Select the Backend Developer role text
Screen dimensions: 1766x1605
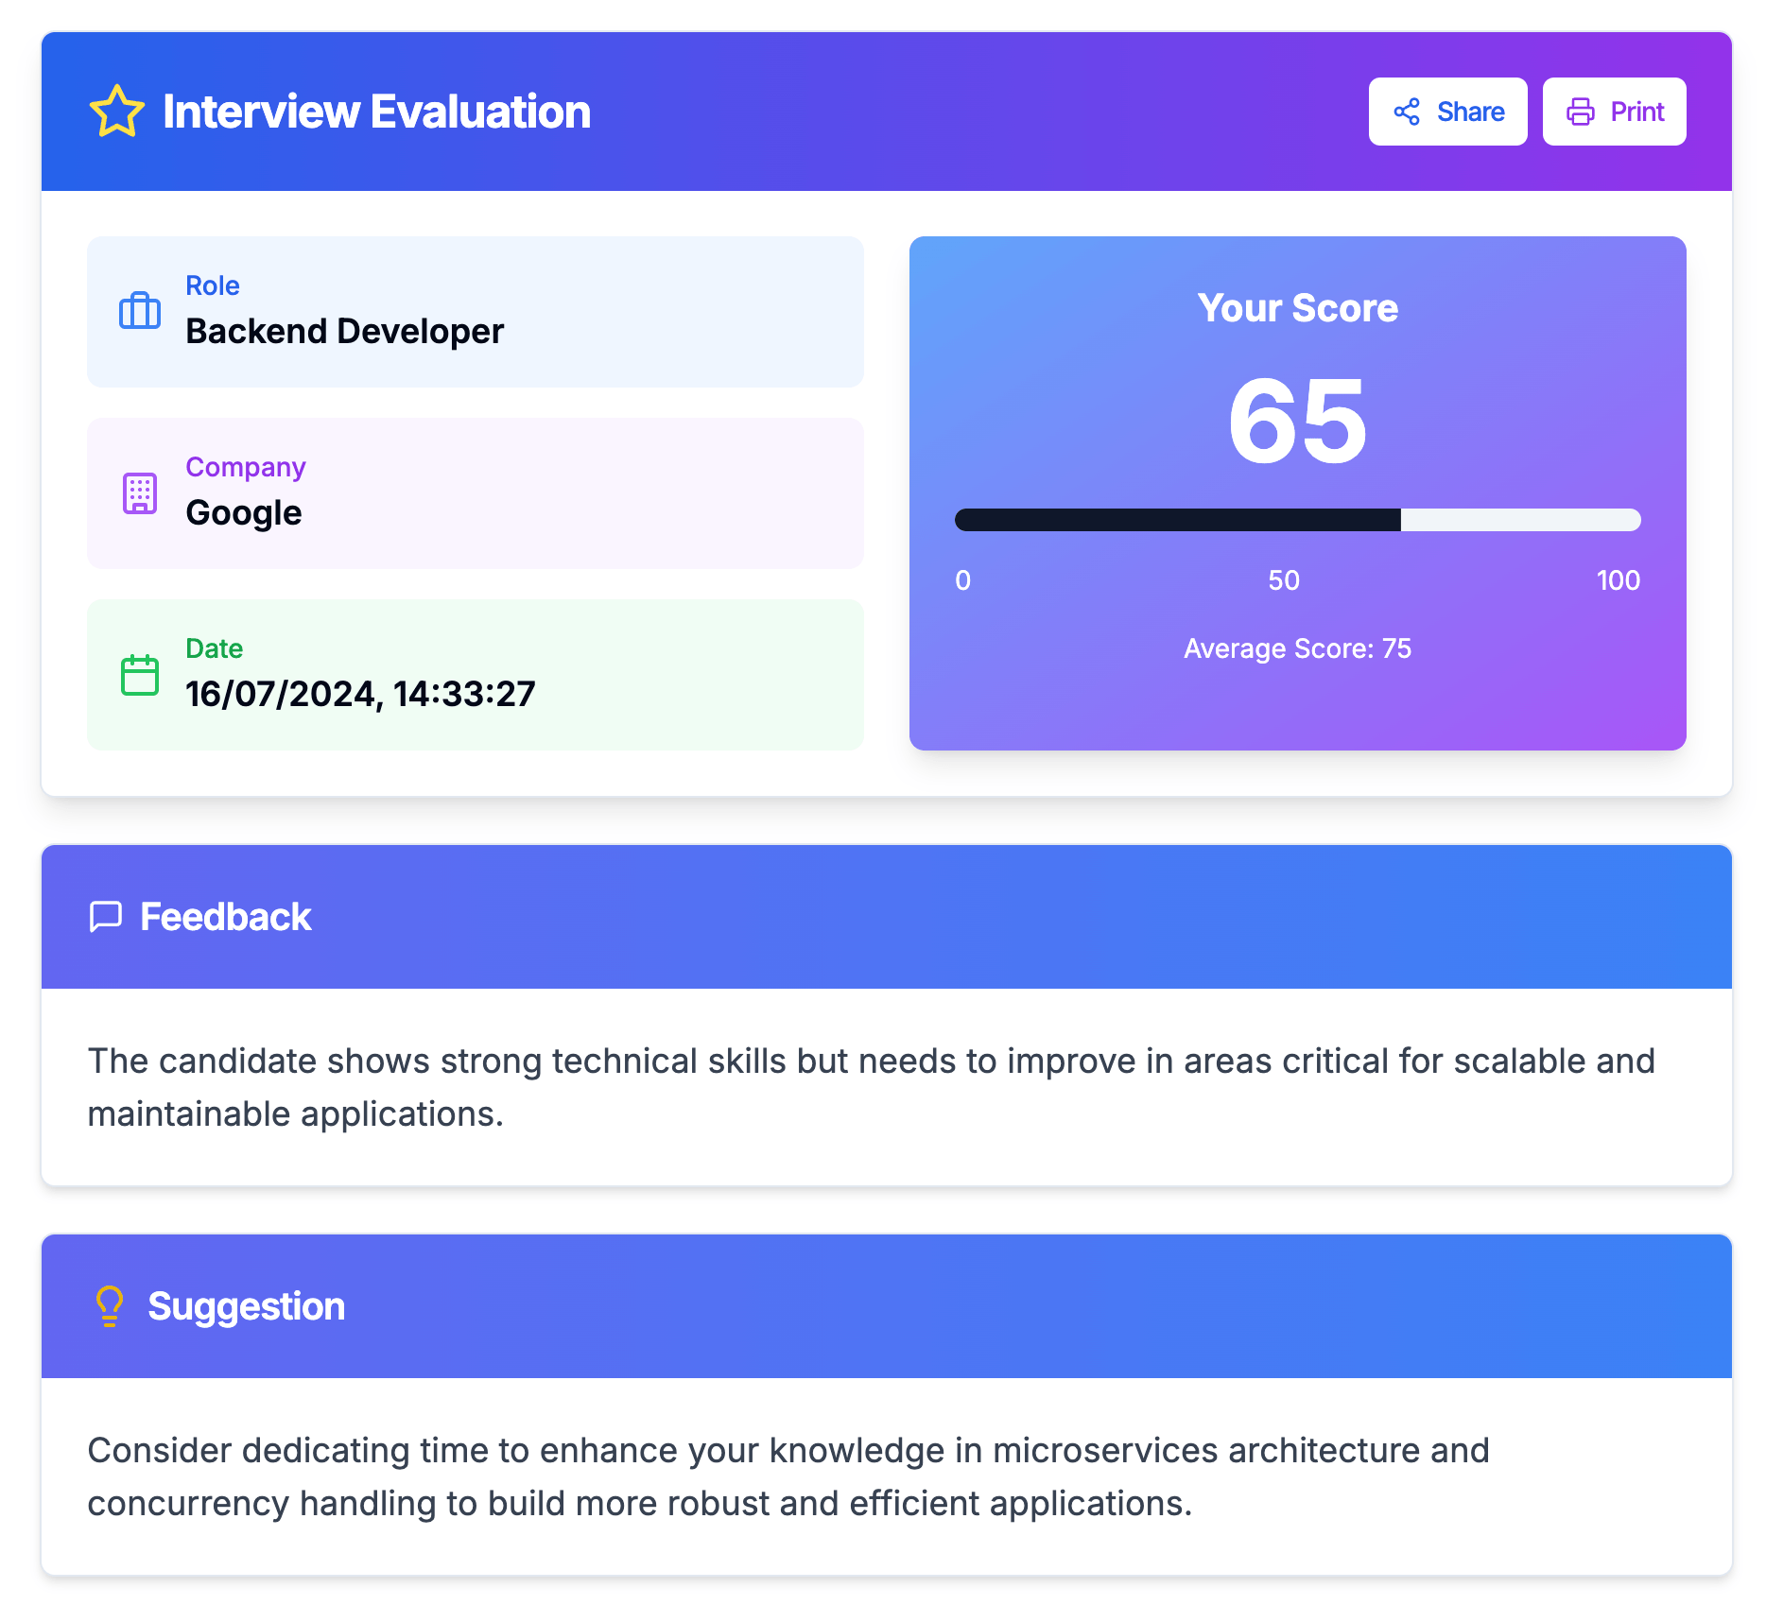(344, 331)
